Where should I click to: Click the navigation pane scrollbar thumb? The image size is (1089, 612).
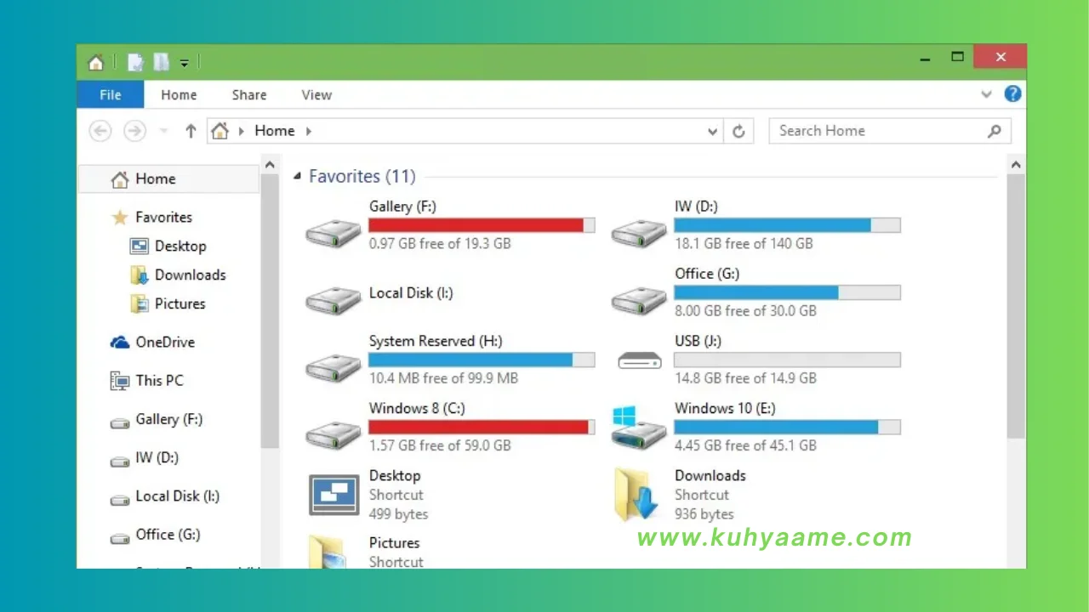pos(270,312)
